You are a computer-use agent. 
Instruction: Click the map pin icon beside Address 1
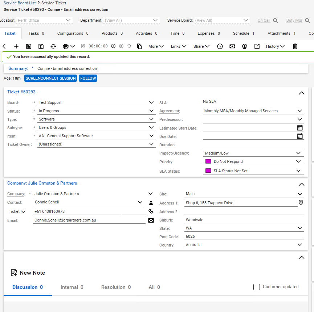tap(301, 202)
